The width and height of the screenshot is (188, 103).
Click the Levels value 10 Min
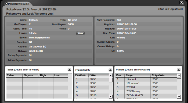33,33
